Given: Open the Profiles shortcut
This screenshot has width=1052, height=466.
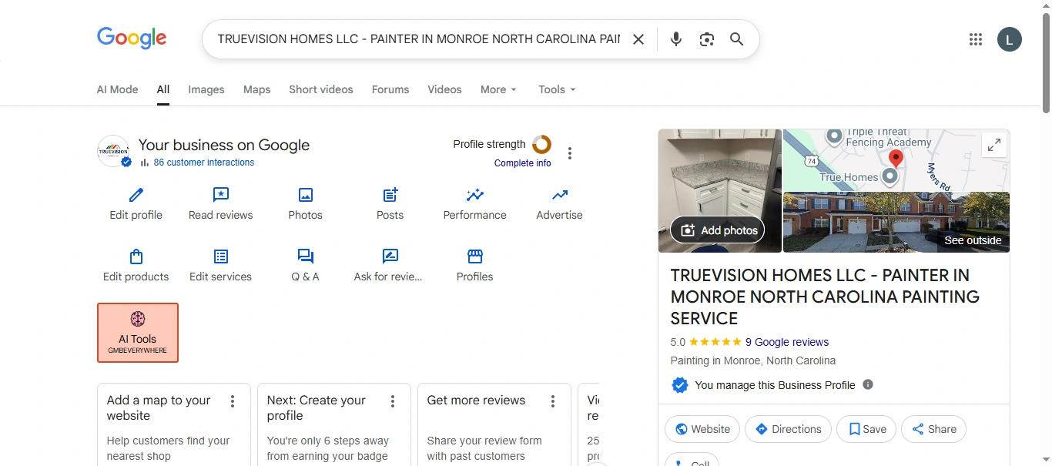Looking at the screenshot, I should pos(475,266).
